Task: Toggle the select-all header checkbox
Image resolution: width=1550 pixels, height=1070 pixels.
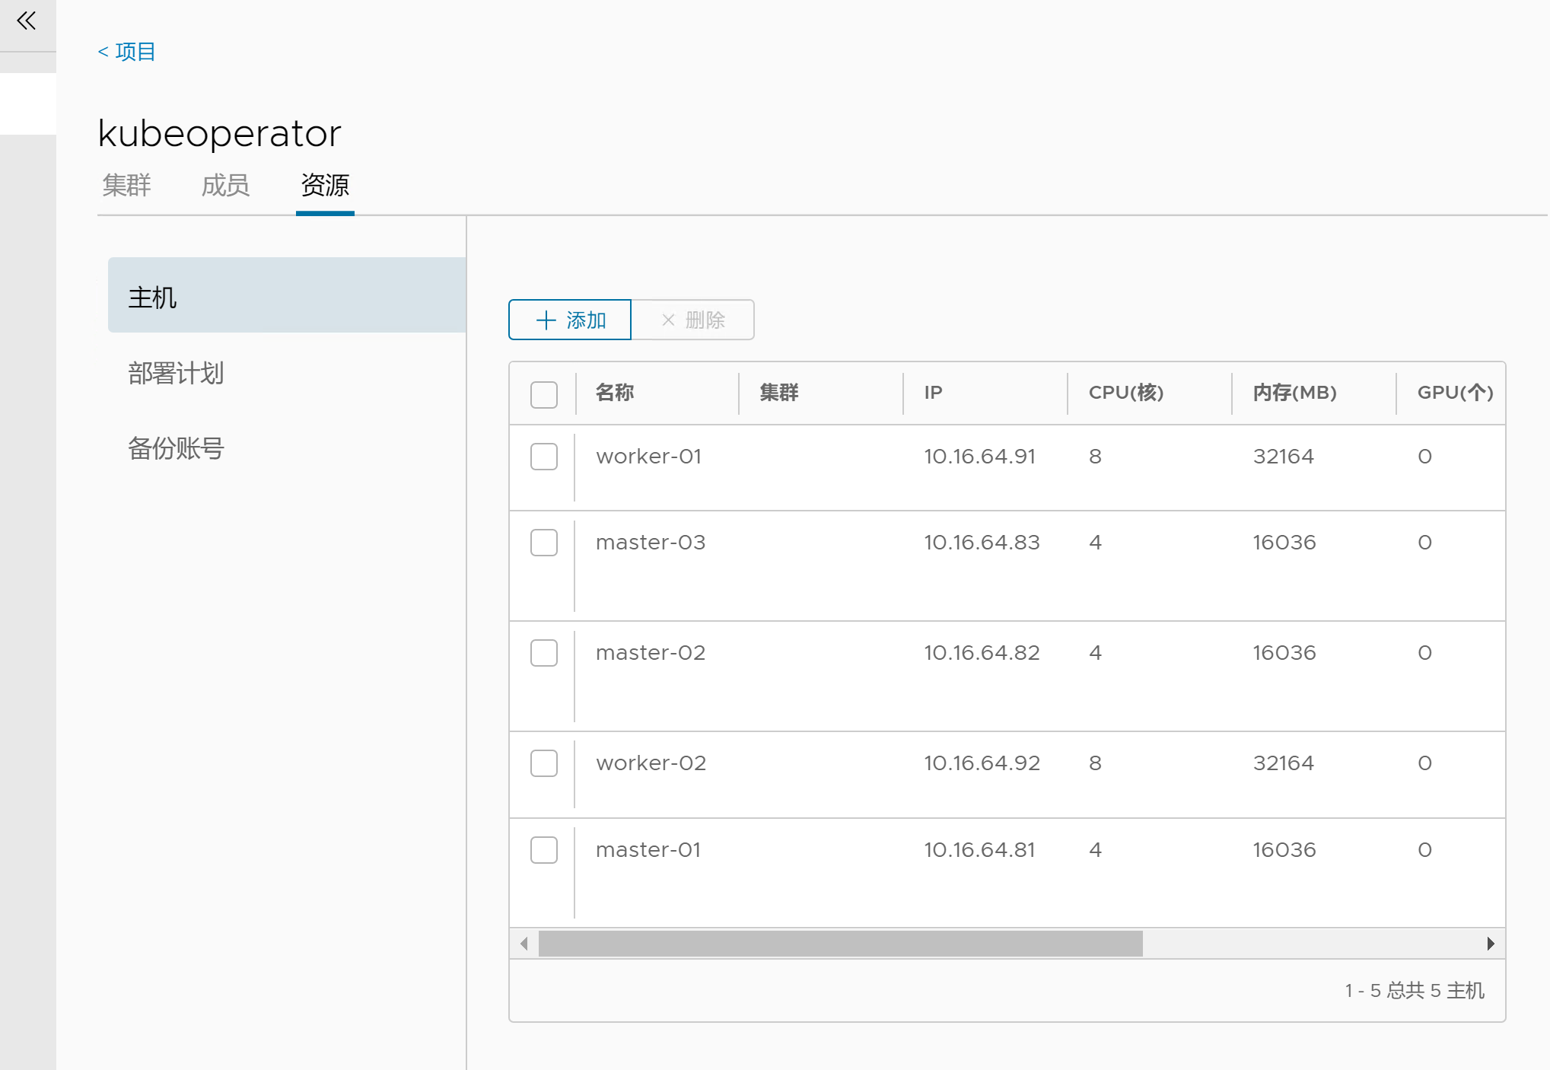Action: (x=544, y=395)
